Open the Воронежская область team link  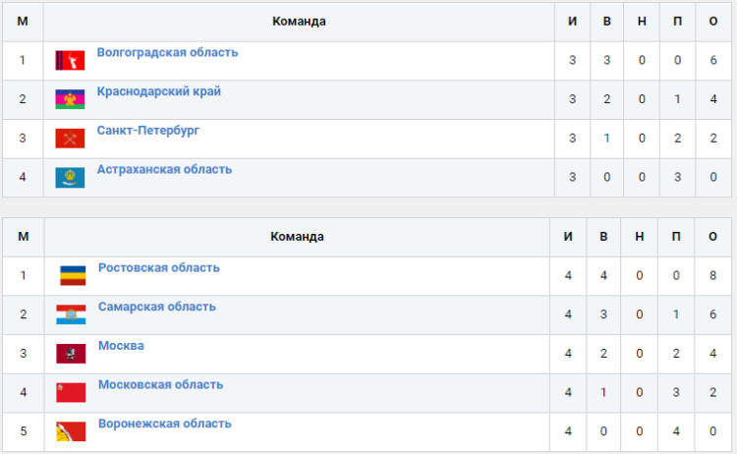tap(164, 424)
